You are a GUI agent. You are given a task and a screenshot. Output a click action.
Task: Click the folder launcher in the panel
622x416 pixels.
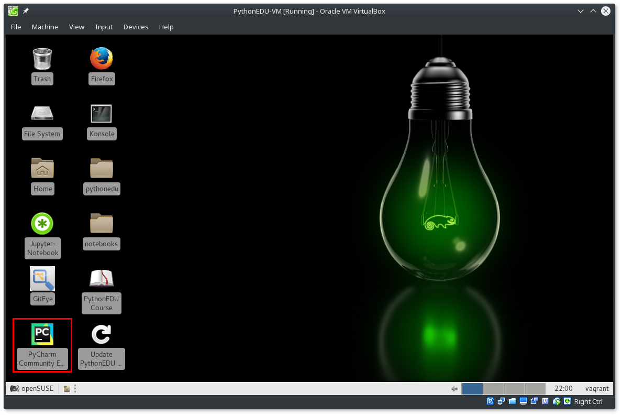(67, 389)
